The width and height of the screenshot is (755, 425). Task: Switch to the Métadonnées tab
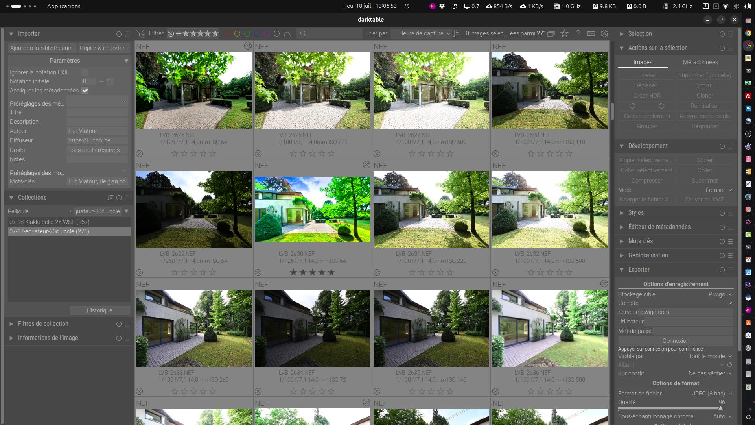pos(700,62)
